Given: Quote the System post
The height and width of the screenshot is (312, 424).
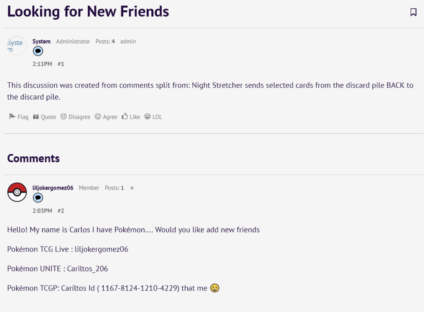Looking at the screenshot, I should click(45, 117).
